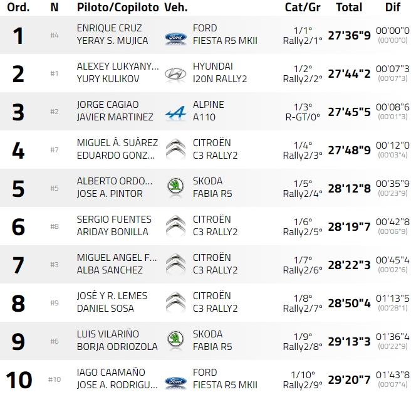Select Sergio Fuentes driver name
The image size is (416, 397).
point(114,220)
